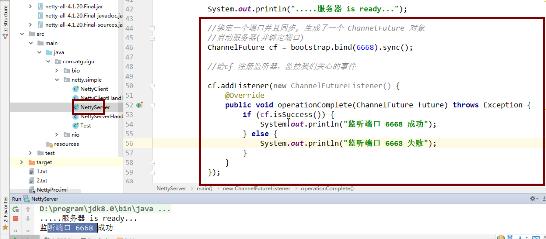Image resolution: width=546 pixels, height=239 pixels.
Task: Select the netty-all-4.1.20.Final-javadoc.jar entry
Action: (84, 16)
